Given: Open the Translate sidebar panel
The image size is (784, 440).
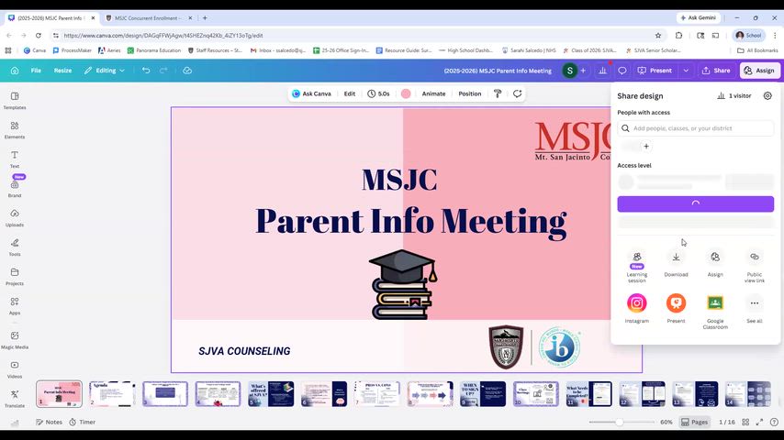Looking at the screenshot, I should coord(15,399).
